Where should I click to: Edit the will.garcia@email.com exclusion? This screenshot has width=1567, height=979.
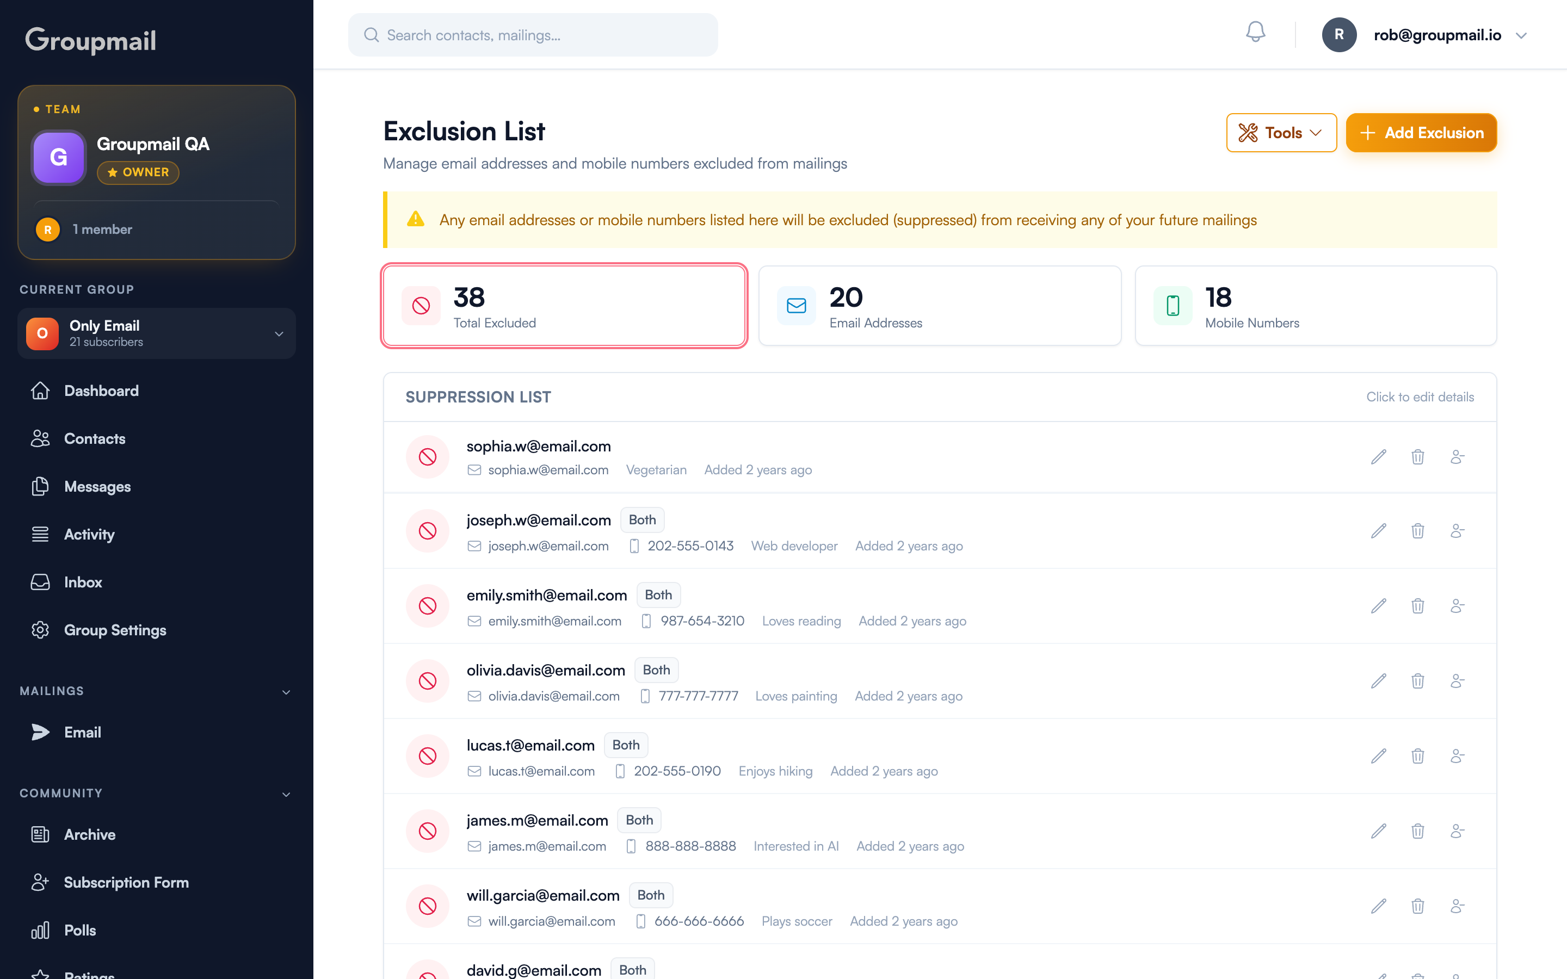pyautogui.click(x=1379, y=907)
